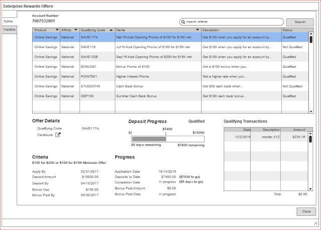
Task: Click 'Bonus Promo of $100' name cell
Action: pos(133,67)
